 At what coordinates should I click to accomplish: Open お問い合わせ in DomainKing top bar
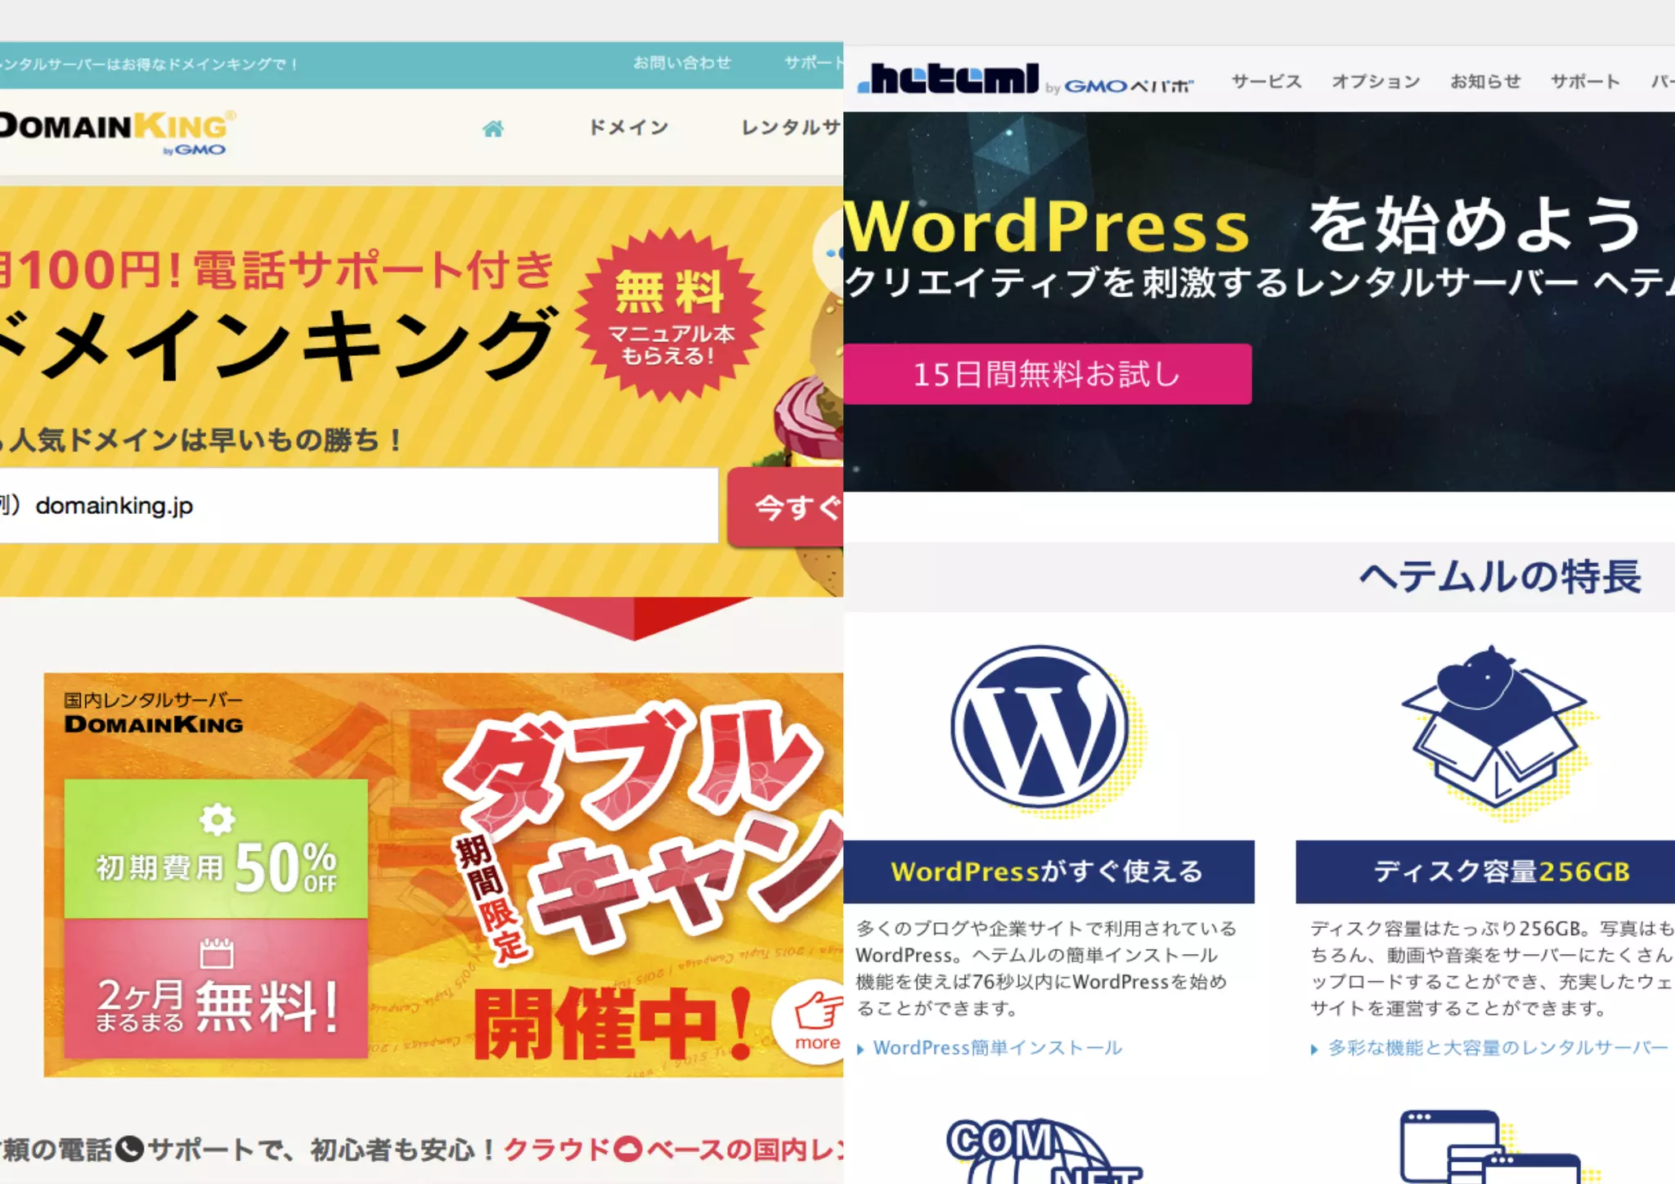tap(682, 63)
